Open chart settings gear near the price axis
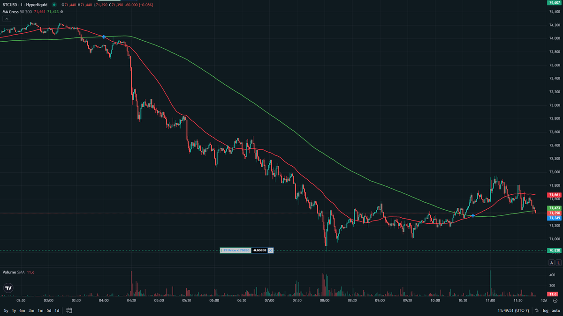Screen dimensions: 563x316 pos(555,301)
